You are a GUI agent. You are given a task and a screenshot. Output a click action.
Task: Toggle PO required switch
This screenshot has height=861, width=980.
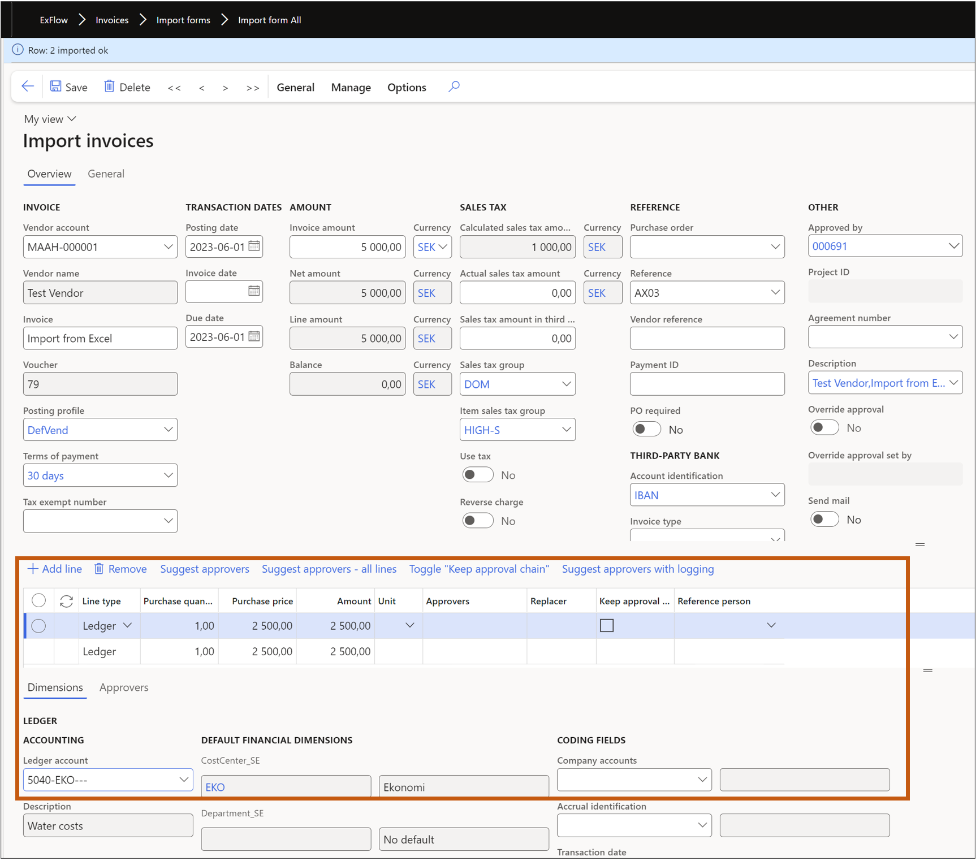[646, 429]
